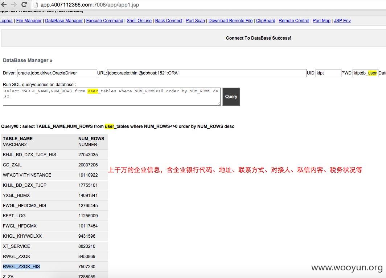The height and width of the screenshot is (278, 386).
Task: Click the TABLE_NAME column header
Action: 18,138
